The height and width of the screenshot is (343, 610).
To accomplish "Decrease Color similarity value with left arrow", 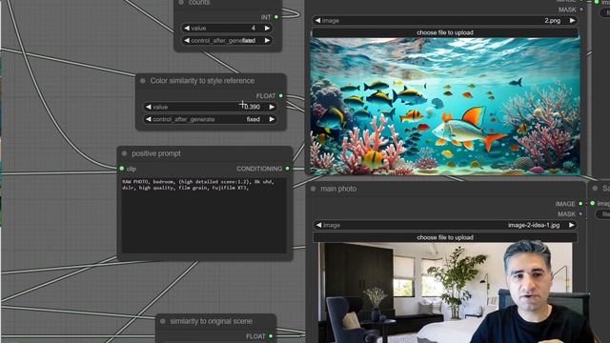I will [x=149, y=107].
